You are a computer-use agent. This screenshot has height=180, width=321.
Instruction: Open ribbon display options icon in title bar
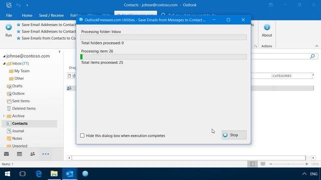tap(271, 5)
